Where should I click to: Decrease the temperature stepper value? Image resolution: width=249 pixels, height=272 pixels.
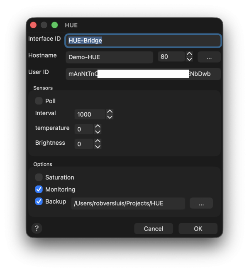click(x=98, y=132)
